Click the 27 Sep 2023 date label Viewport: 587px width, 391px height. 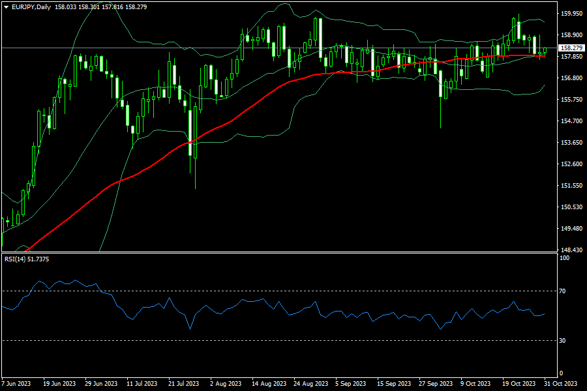[436, 384]
